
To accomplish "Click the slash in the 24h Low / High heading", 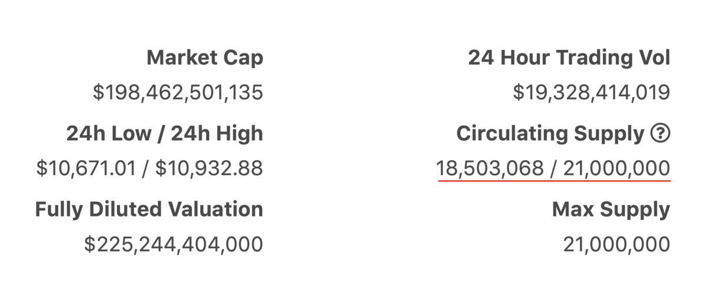I will click(160, 134).
